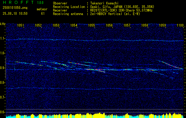Click receiver R820T2(RTL-SDR) SDR-Sharp 53.372MHz text
The width and height of the screenshot is (186, 118).
(121, 10)
